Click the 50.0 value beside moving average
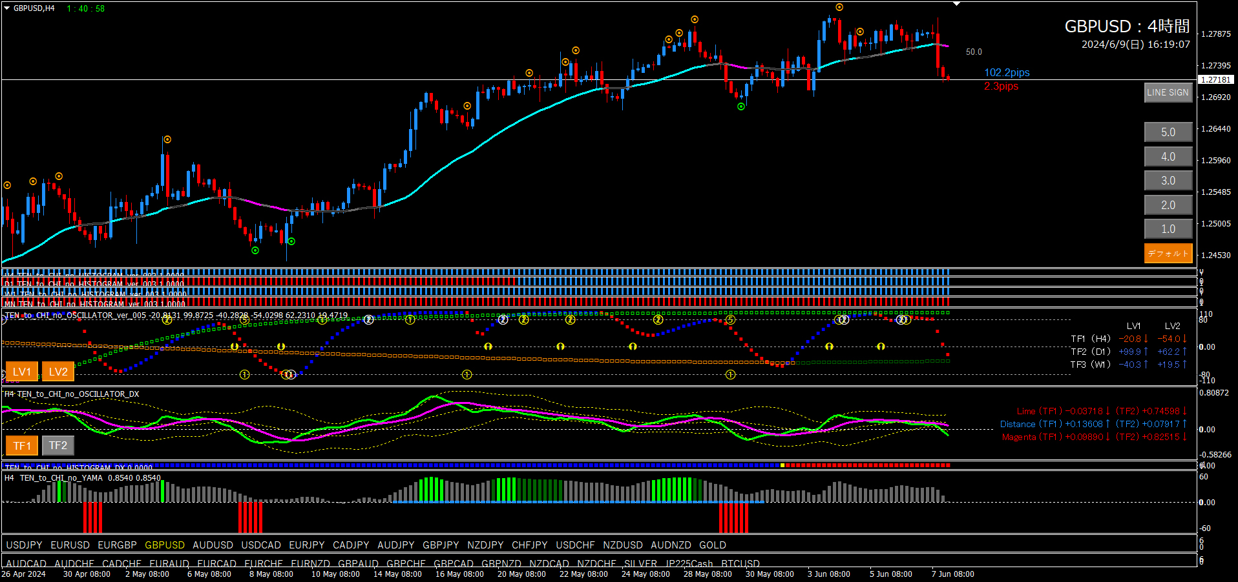This screenshot has height=582, width=1238. (x=974, y=52)
